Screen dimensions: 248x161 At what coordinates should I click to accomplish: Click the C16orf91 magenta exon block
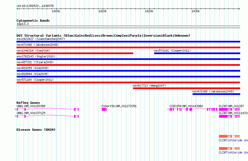point(104,109)
